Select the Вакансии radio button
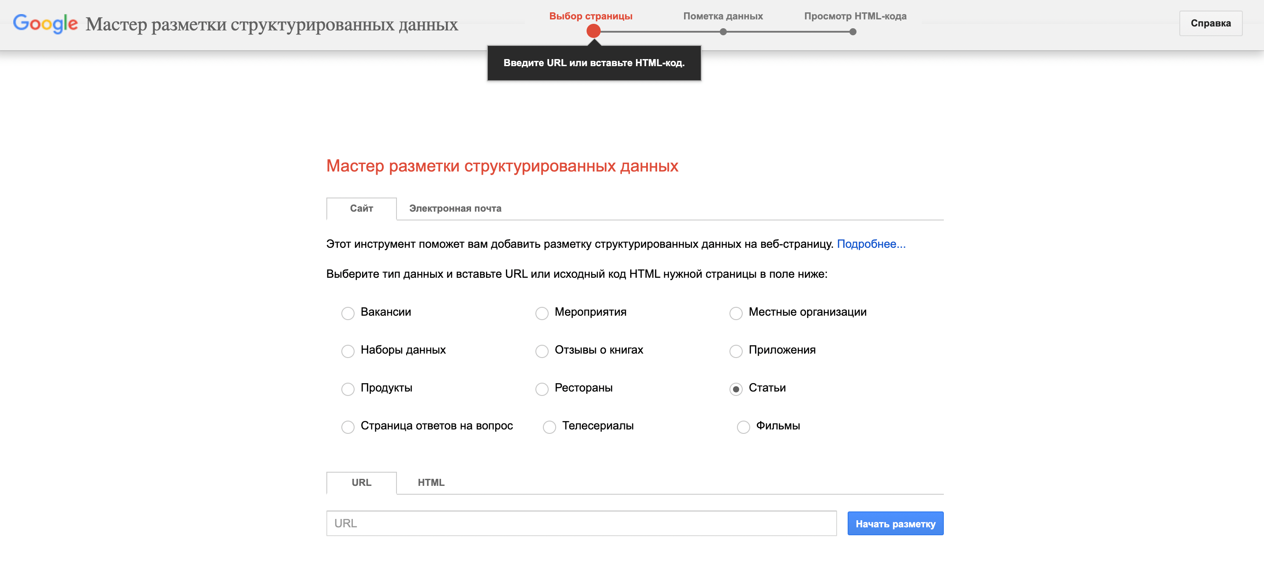 (348, 313)
